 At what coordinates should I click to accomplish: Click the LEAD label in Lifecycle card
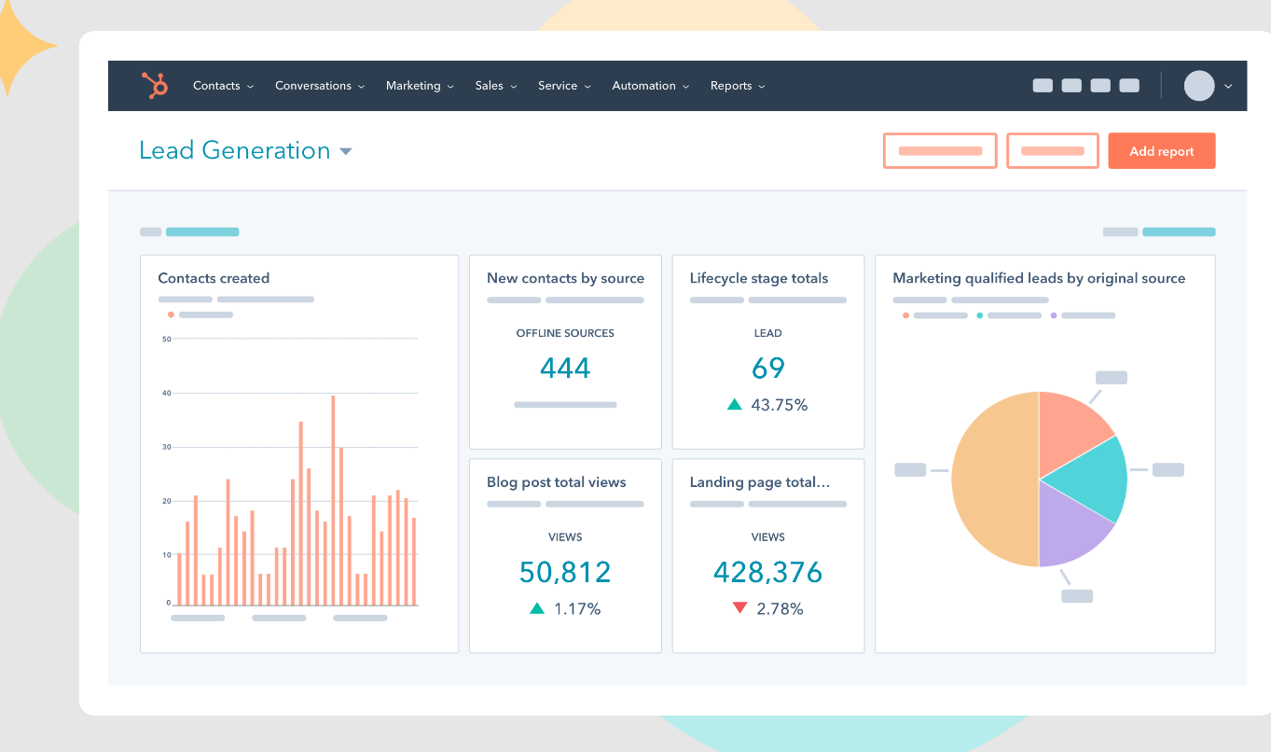point(768,333)
